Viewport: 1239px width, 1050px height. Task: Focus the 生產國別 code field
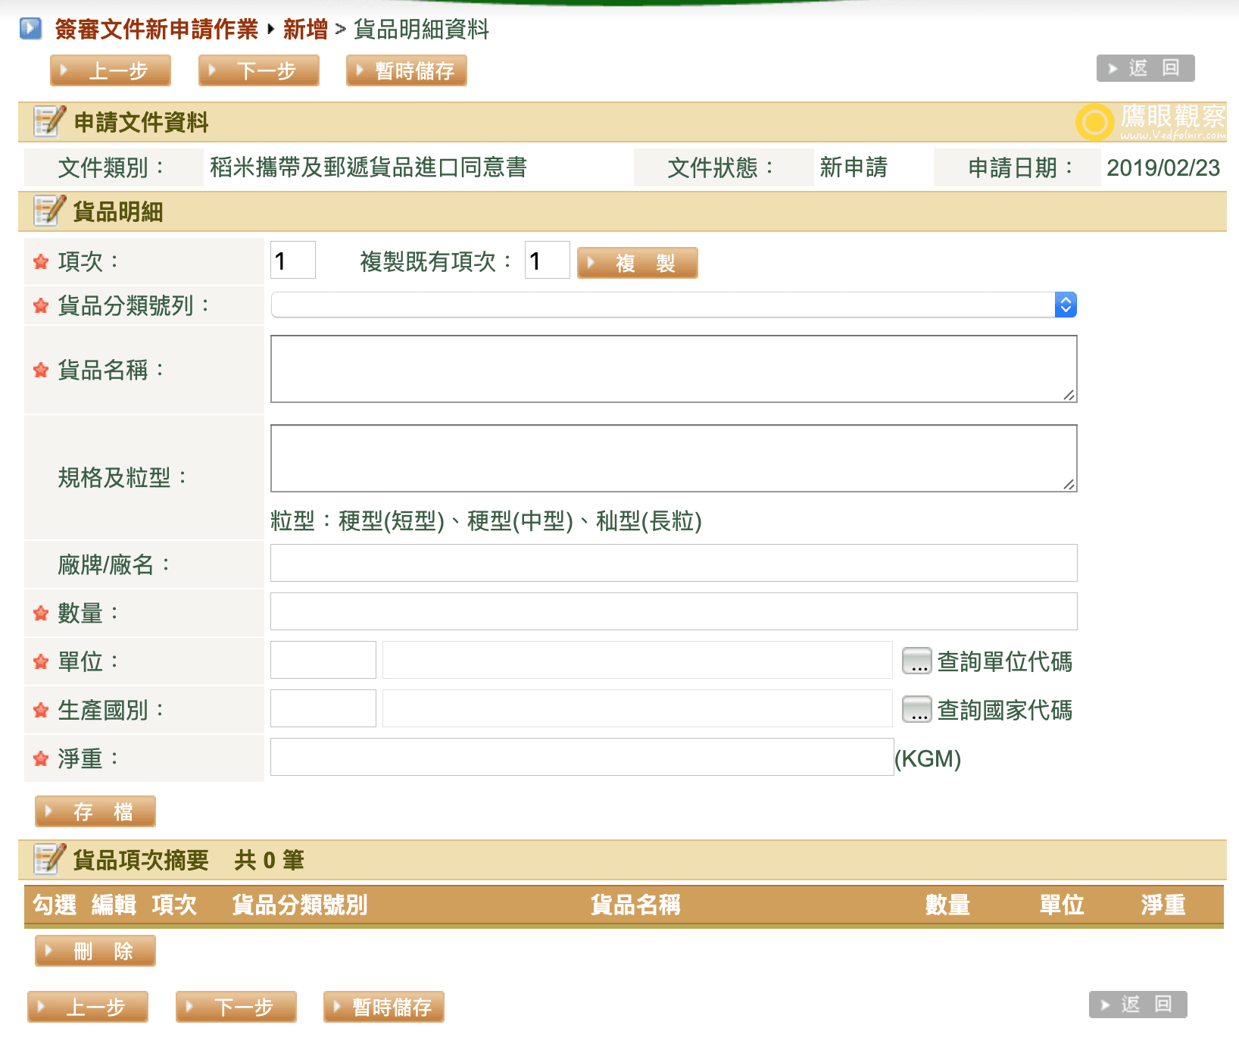point(323,708)
